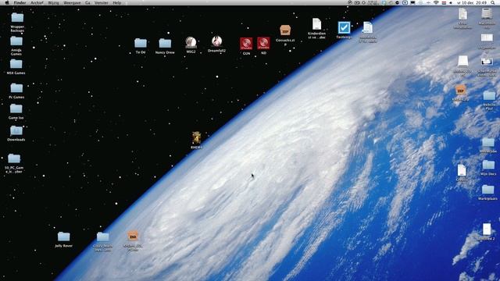Open the Venster menu
This screenshot has height=281, width=500.
102,2
